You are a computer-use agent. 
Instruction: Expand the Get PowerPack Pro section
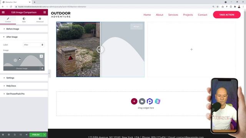(24, 94)
